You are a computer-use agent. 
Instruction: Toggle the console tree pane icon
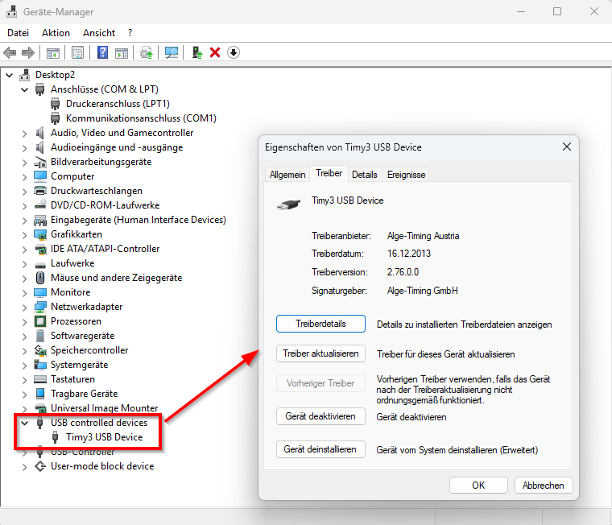53,52
